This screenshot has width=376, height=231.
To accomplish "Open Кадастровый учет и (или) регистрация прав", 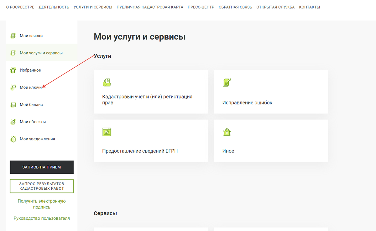I will (x=147, y=99).
